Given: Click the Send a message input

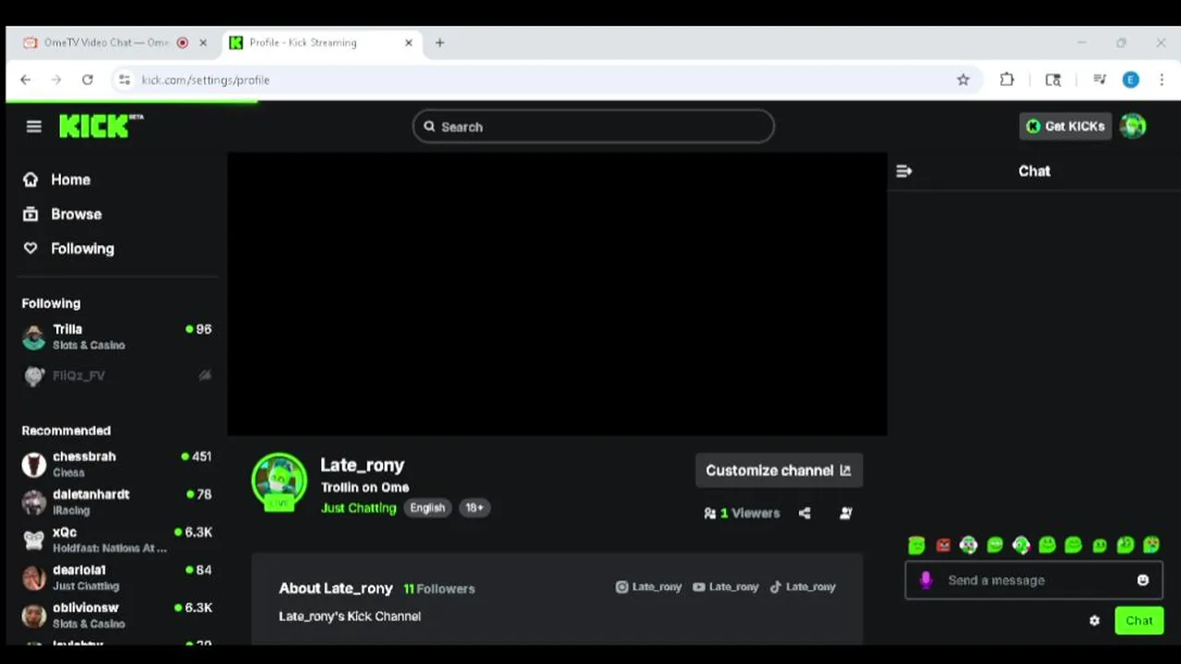Looking at the screenshot, I should 1033,580.
